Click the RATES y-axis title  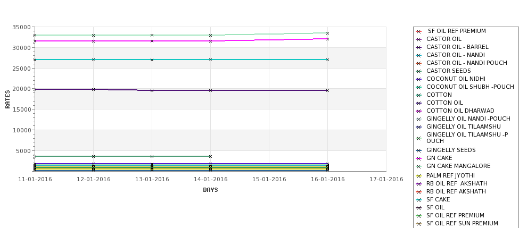pos(7,99)
